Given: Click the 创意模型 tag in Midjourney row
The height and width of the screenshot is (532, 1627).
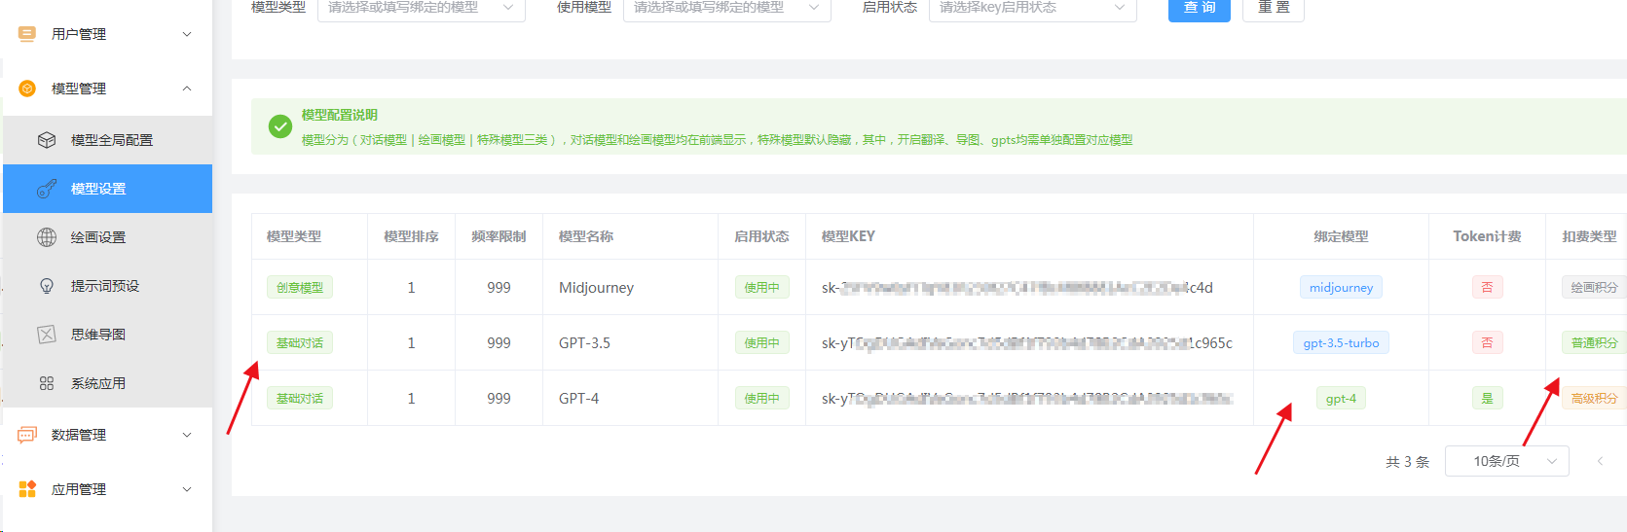Looking at the screenshot, I should click(300, 288).
